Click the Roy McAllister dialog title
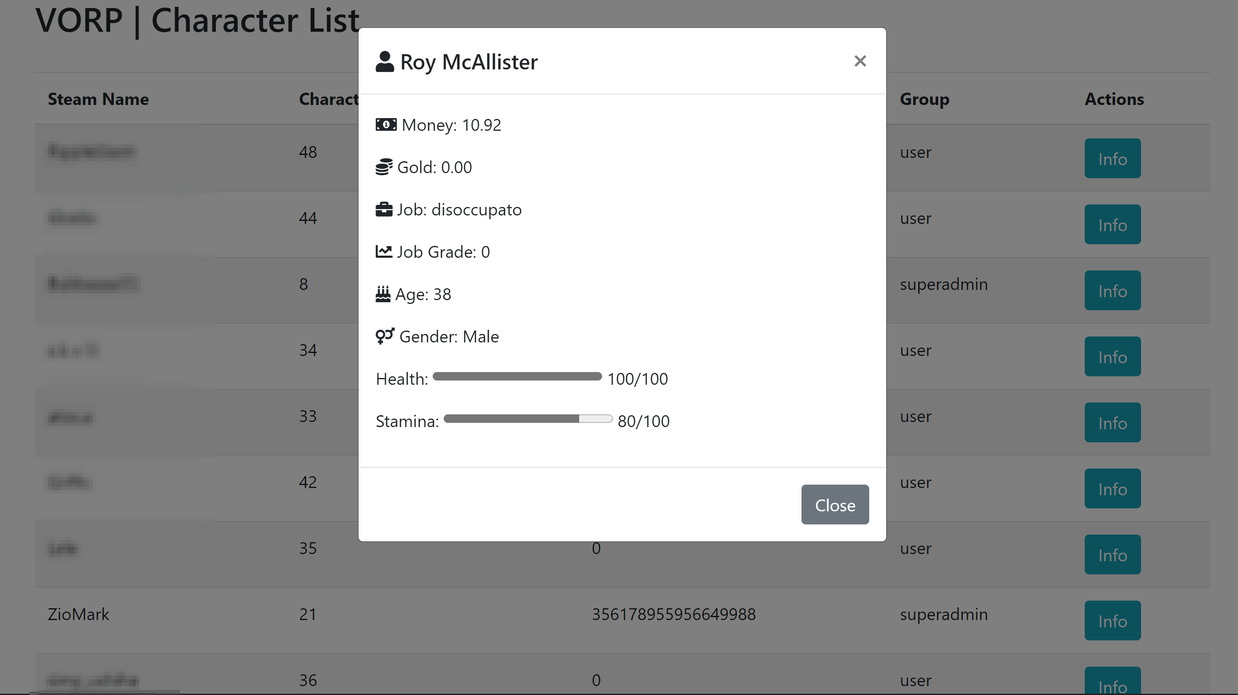Viewport: 1238px width, 695px height. 469,62
